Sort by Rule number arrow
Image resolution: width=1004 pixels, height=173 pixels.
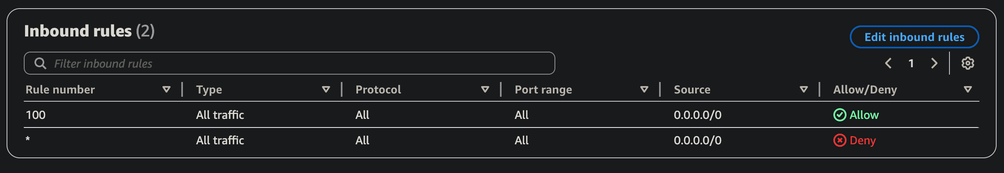167,89
